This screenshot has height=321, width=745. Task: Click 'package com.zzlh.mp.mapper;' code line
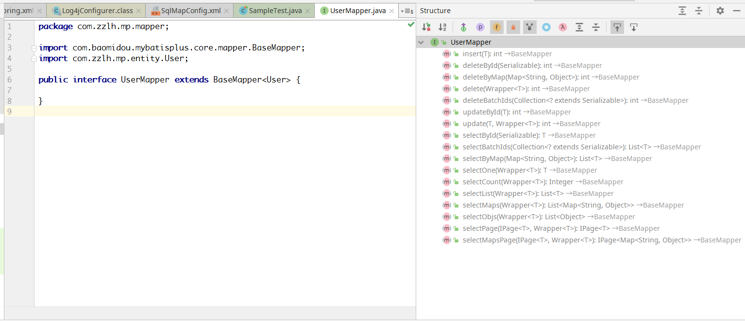pyautogui.click(x=104, y=27)
